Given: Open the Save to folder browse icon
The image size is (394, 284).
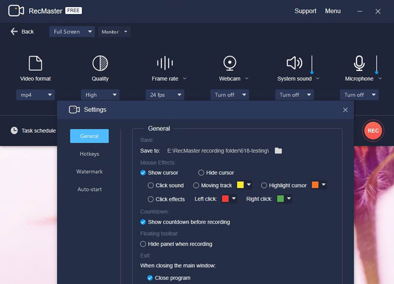Looking at the screenshot, I should click(x=278, y=151).
